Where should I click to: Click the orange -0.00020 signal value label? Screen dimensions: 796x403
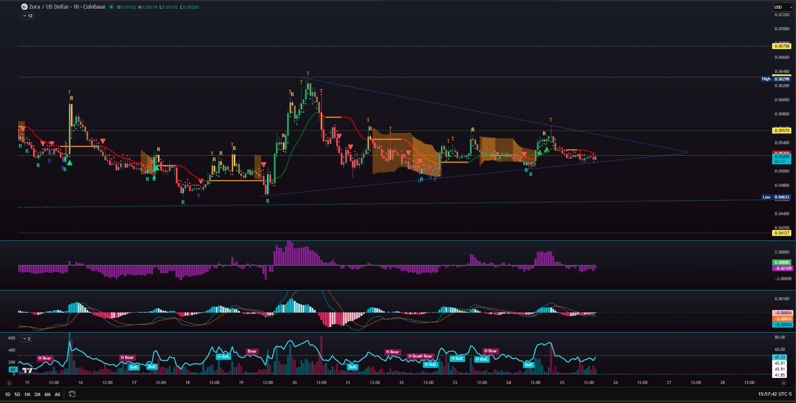[783, 319]
